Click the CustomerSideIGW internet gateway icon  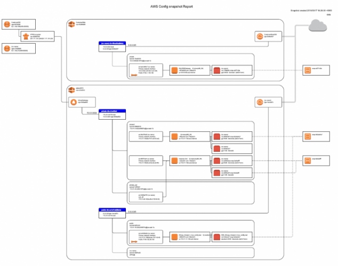click(260, 36)
